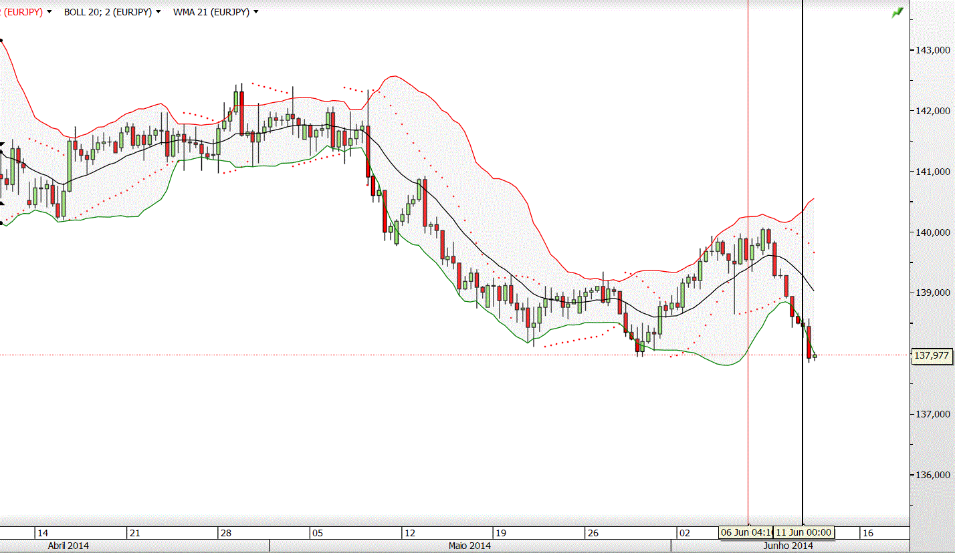Open the red (EURJPY) indicator dropdown arrow
955x553 pixels.
point(48,12)
